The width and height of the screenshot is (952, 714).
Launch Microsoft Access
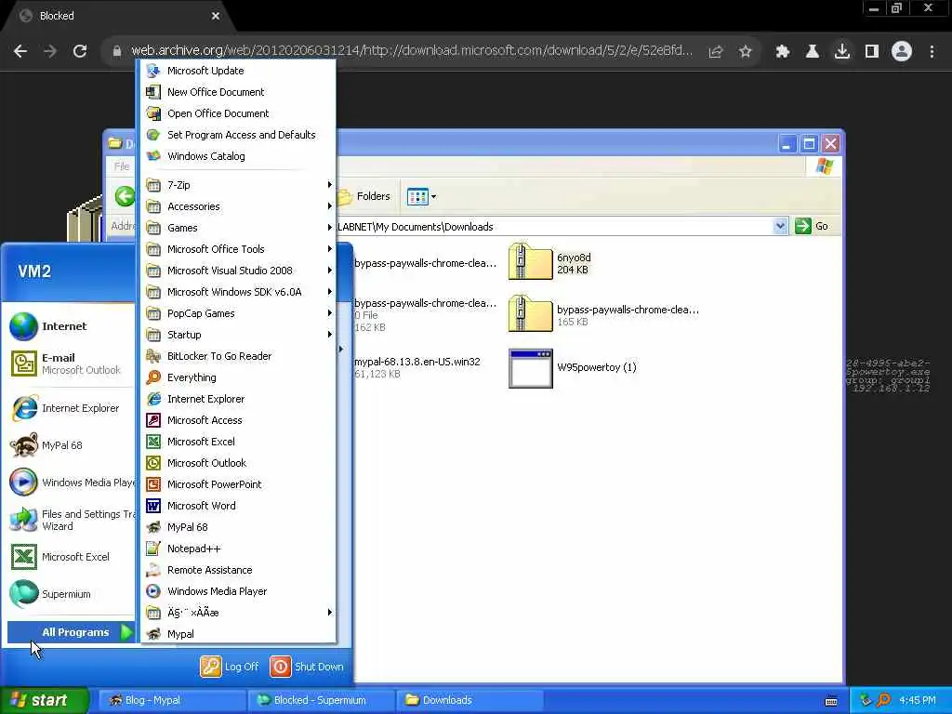click(238, 420)
